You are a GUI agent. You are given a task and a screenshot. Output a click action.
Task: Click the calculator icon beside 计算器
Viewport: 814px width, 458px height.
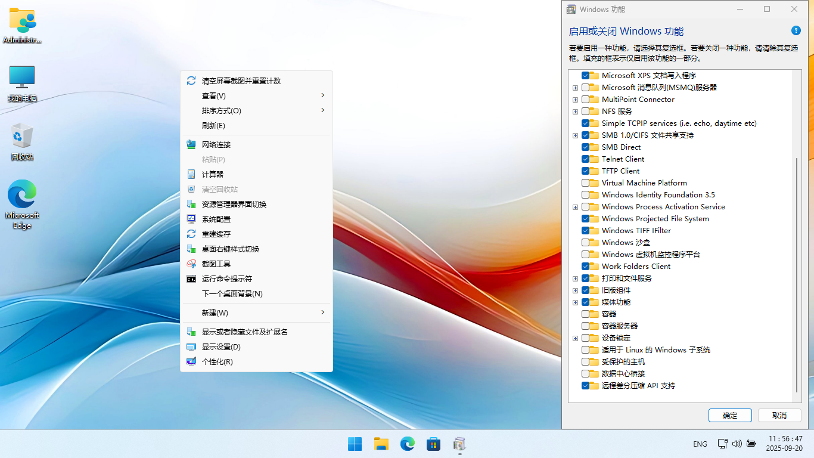click(191, 174)
